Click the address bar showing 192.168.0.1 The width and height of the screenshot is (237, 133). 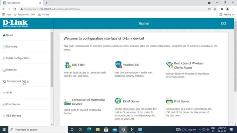(59, 9)
